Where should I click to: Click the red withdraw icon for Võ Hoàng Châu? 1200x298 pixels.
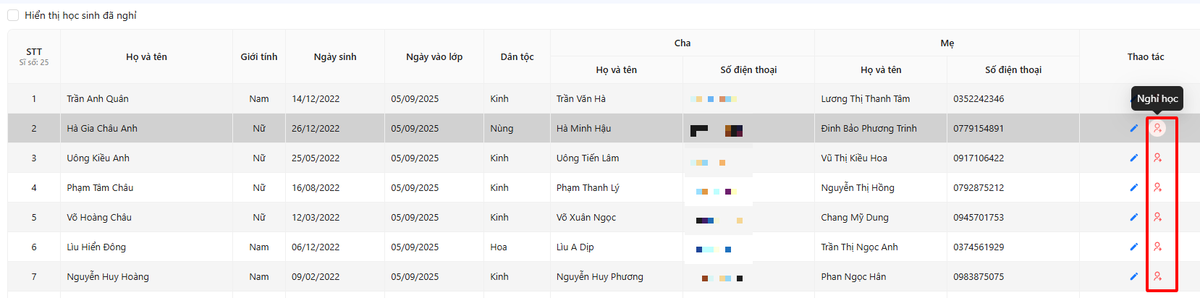[1157, 217]
